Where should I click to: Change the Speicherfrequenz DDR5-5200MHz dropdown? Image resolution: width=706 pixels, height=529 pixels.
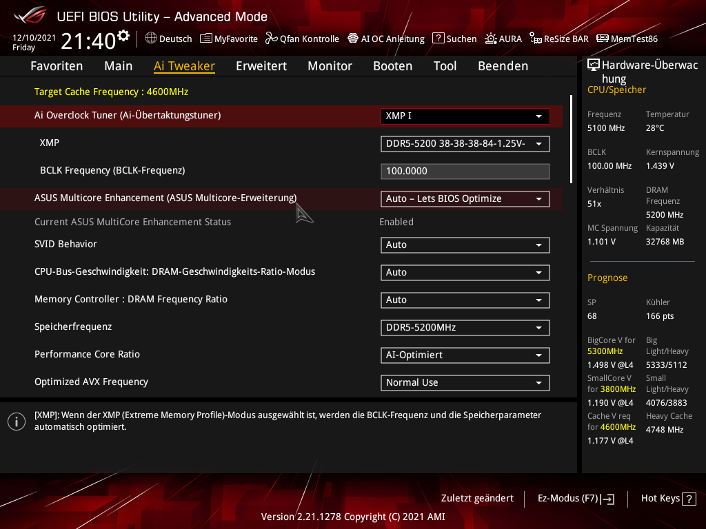pos(465,327)
